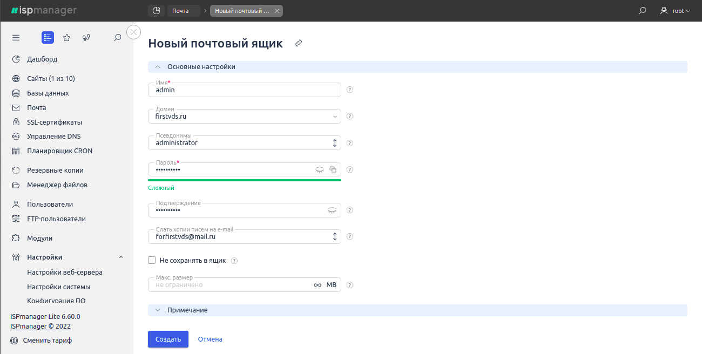The height and width of the screenshot is (354, 702).
Task: Open Конфигурация ПО
Action: tap(56, 301)
